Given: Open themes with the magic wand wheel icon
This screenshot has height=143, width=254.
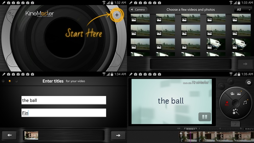Looking at the screenshot, I should pos(236,112).
